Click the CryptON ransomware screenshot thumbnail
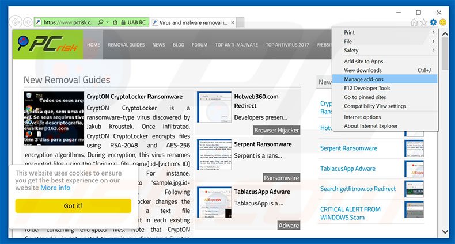The image size is (455, 244). point(54,119)
